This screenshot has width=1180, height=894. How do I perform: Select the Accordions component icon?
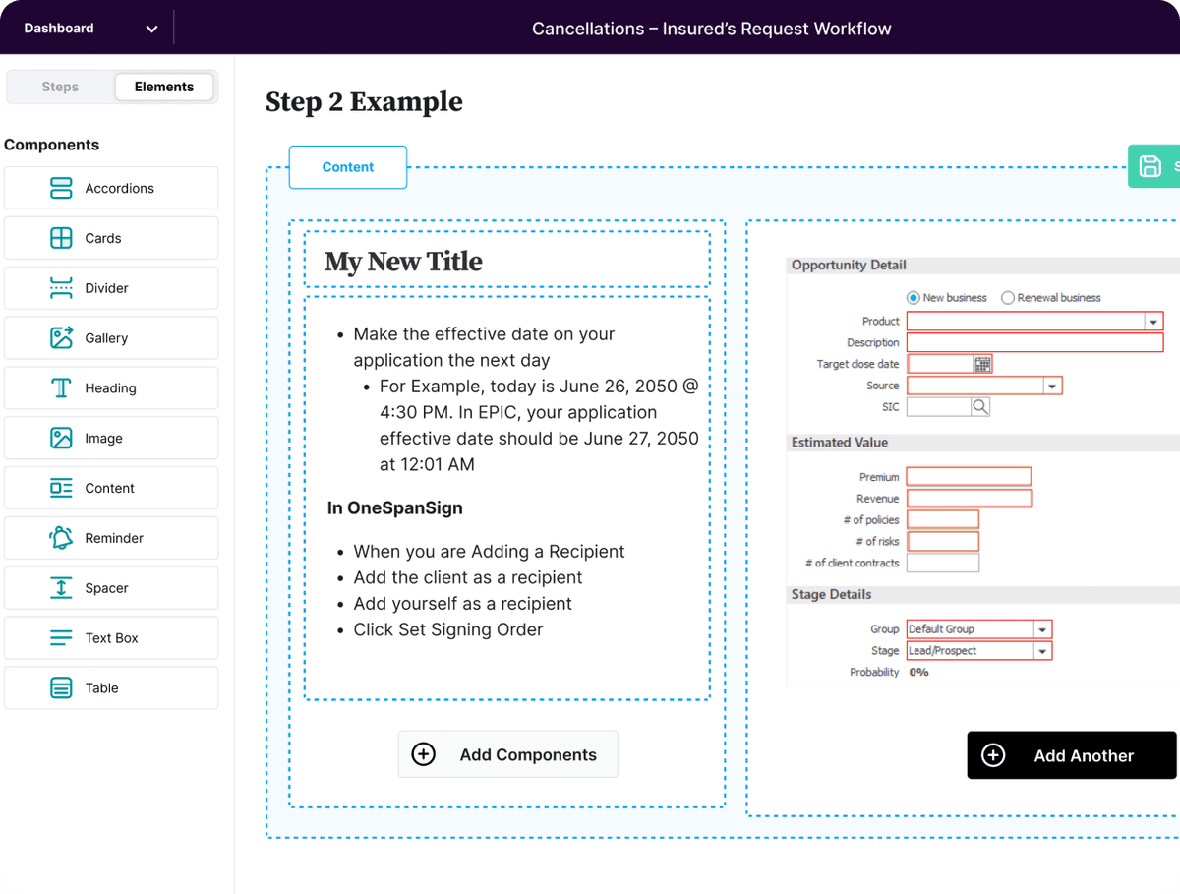pyautogui.click(x=59, y=188)
